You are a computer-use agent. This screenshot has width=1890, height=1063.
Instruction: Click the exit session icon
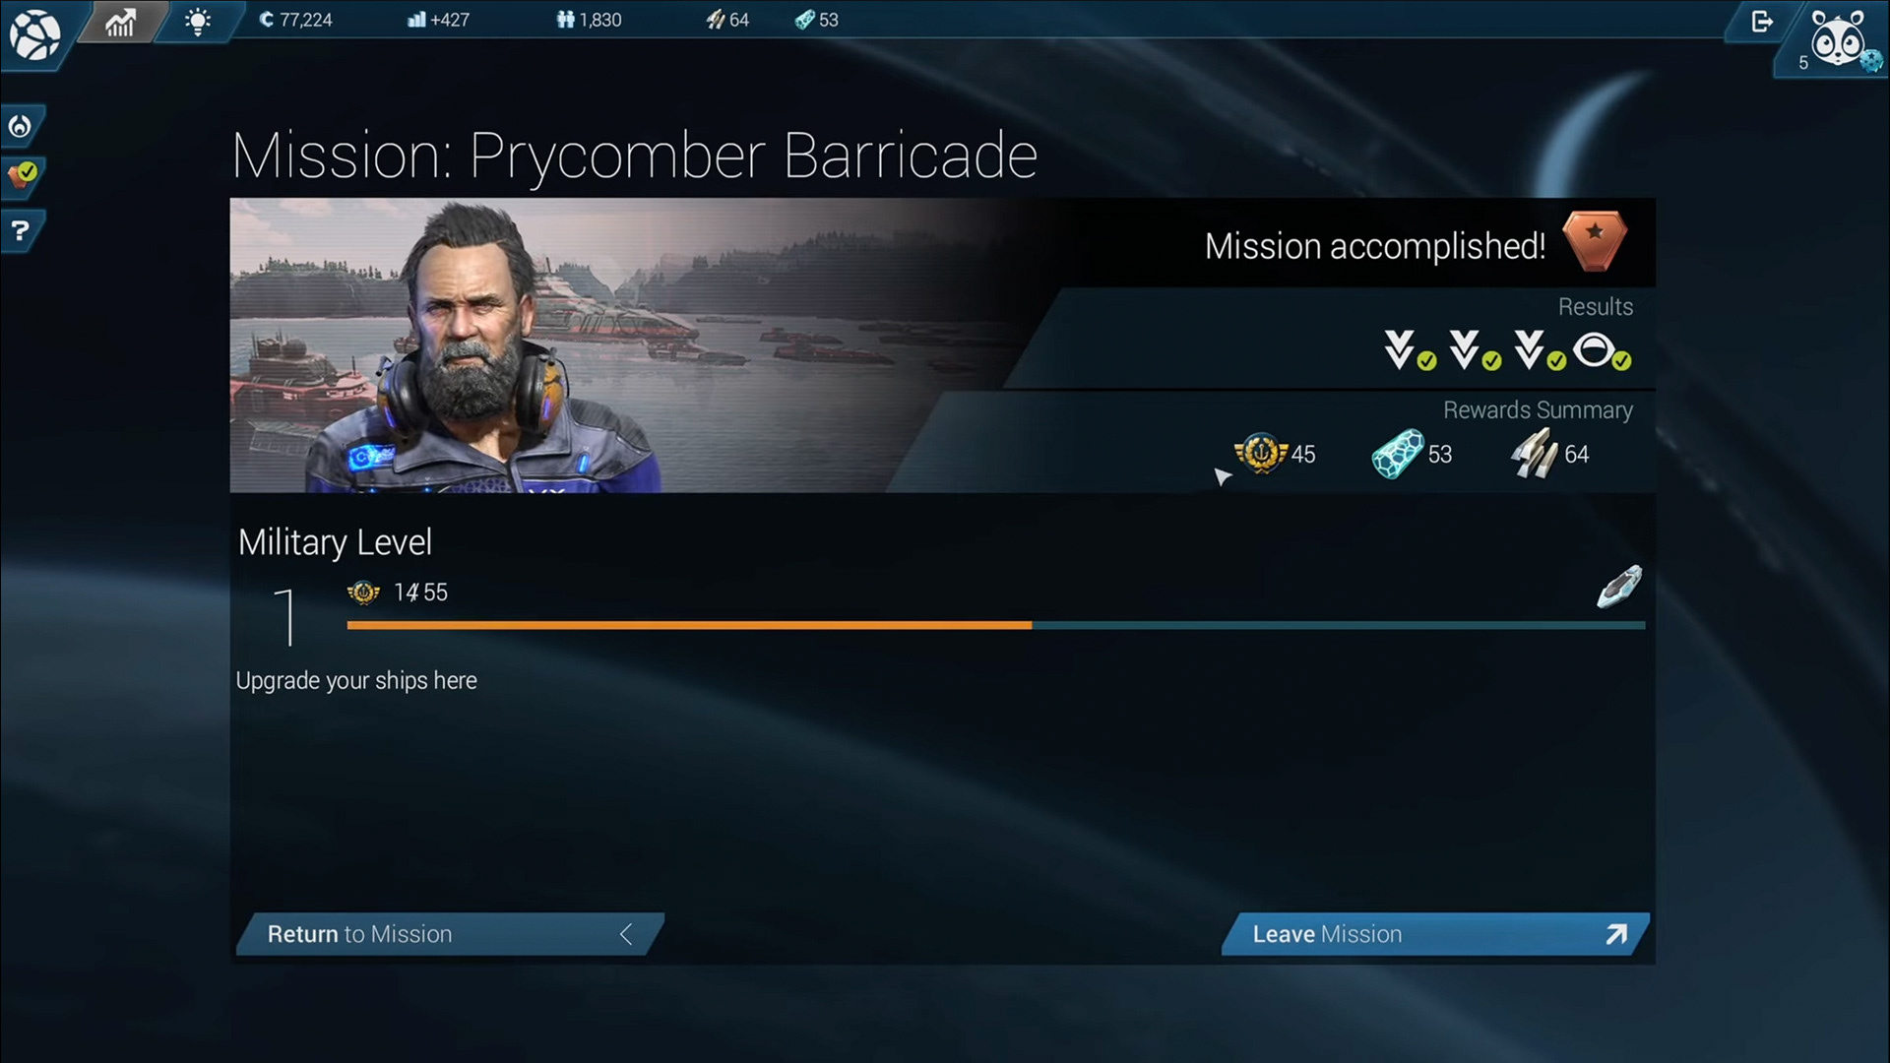[x=1762, y=21]
